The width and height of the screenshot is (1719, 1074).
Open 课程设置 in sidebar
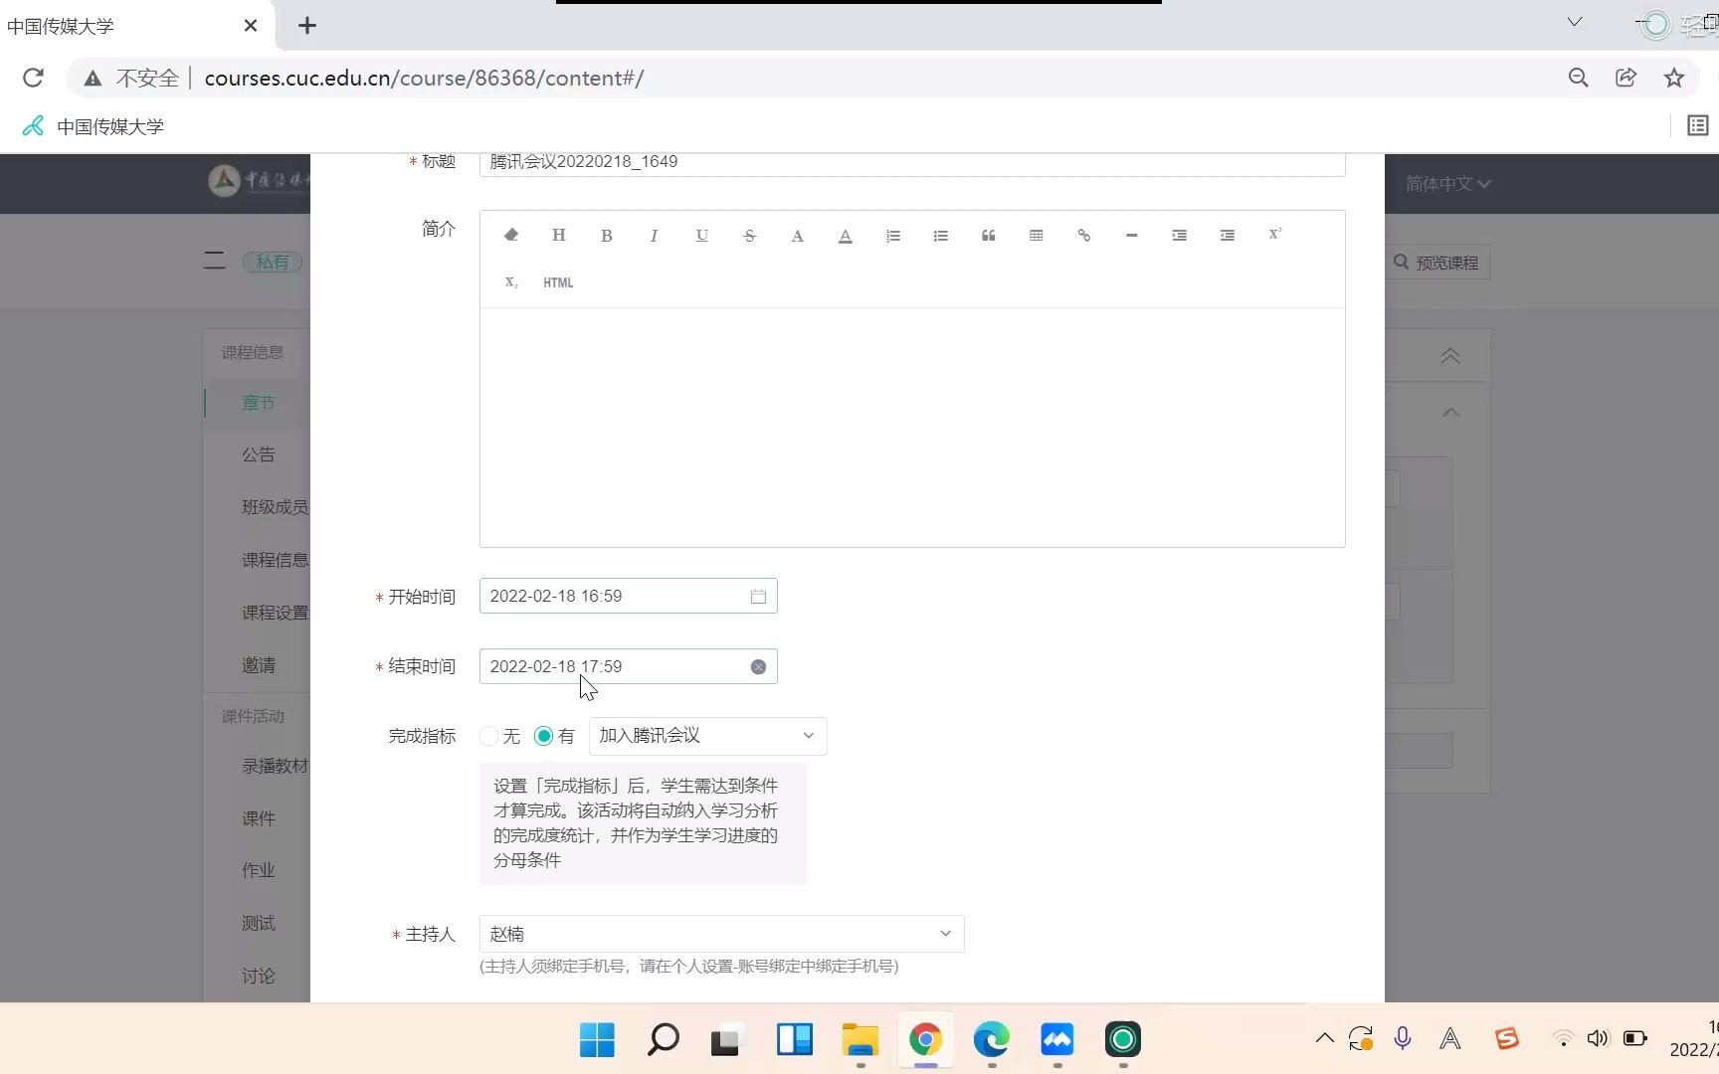(x=276, y=613)
